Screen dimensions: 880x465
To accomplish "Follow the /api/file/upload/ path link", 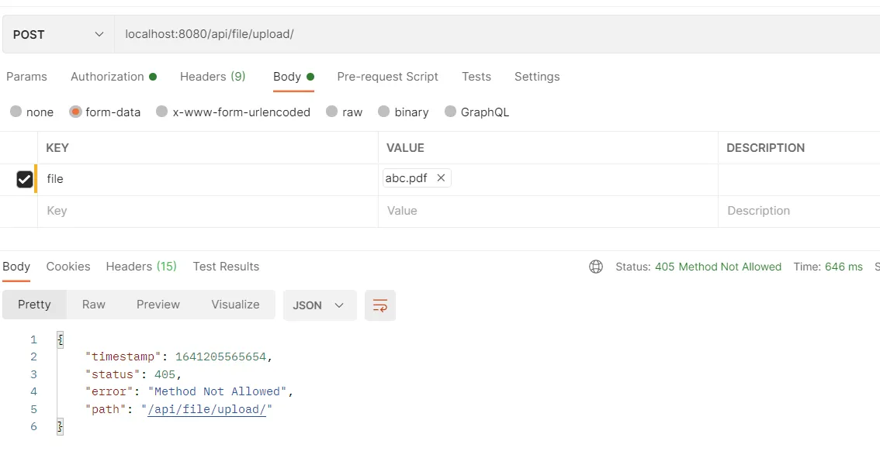I will [x=207, y=409].
